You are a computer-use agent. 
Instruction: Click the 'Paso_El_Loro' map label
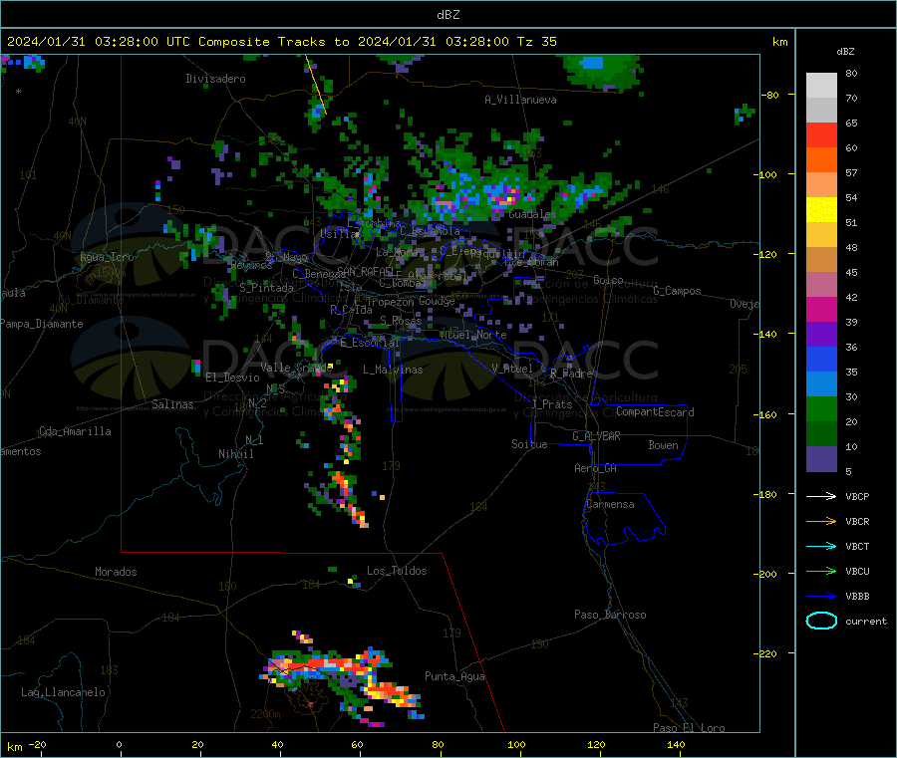coord(689,728)
